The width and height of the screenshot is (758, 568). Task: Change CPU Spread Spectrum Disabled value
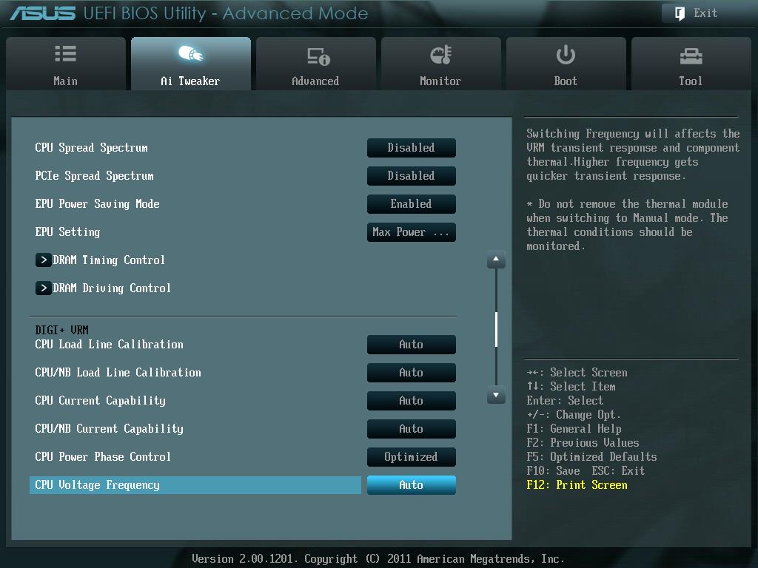pos(411,148)
